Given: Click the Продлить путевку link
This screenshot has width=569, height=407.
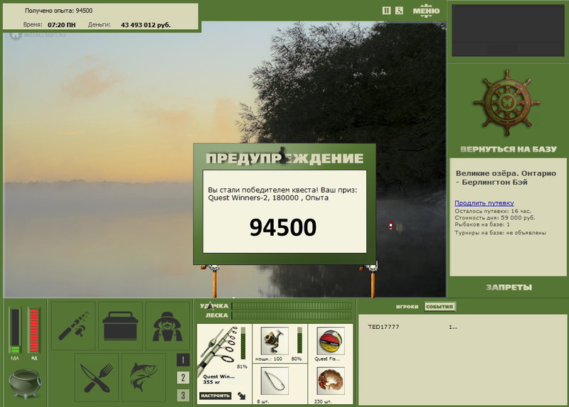Looking at the screenshot, I should [x=484, y=203].
